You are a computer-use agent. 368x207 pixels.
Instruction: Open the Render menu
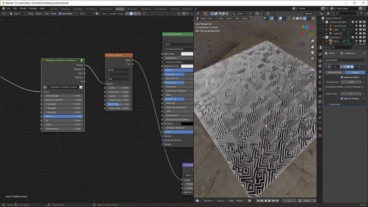point(23,9)
